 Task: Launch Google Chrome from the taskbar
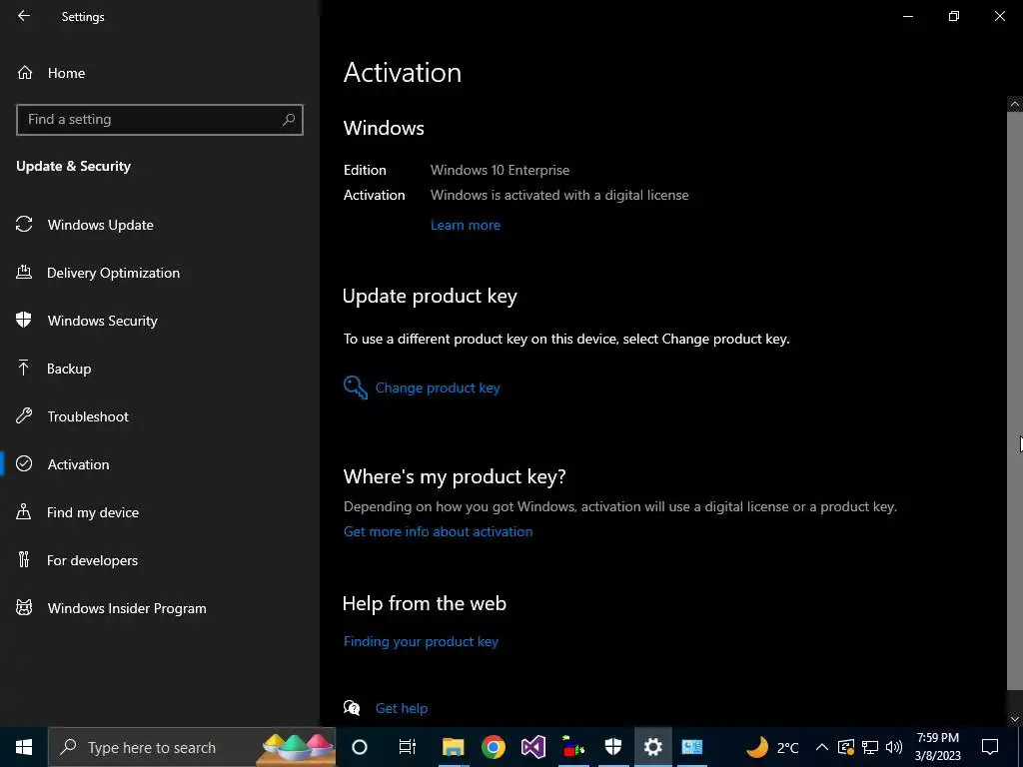tap(494, 747)
